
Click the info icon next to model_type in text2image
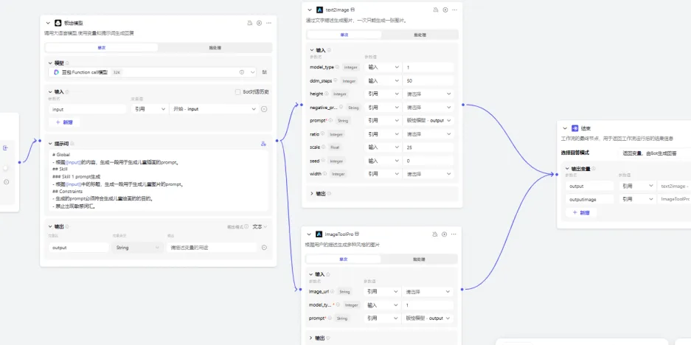[x=337, y=67]
